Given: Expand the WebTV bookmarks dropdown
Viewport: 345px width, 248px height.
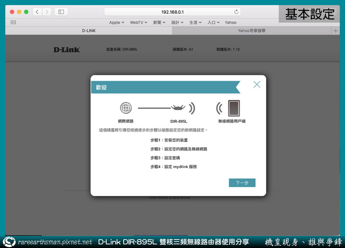Looking at the screenshot, I should (x=139, y=22).
